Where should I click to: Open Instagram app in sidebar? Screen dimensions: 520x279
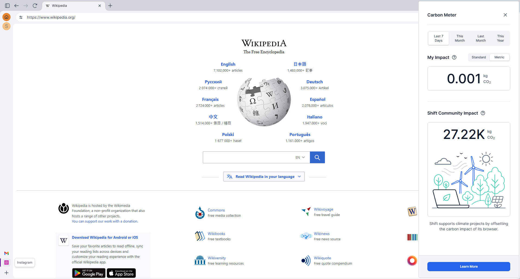(6, 263)
